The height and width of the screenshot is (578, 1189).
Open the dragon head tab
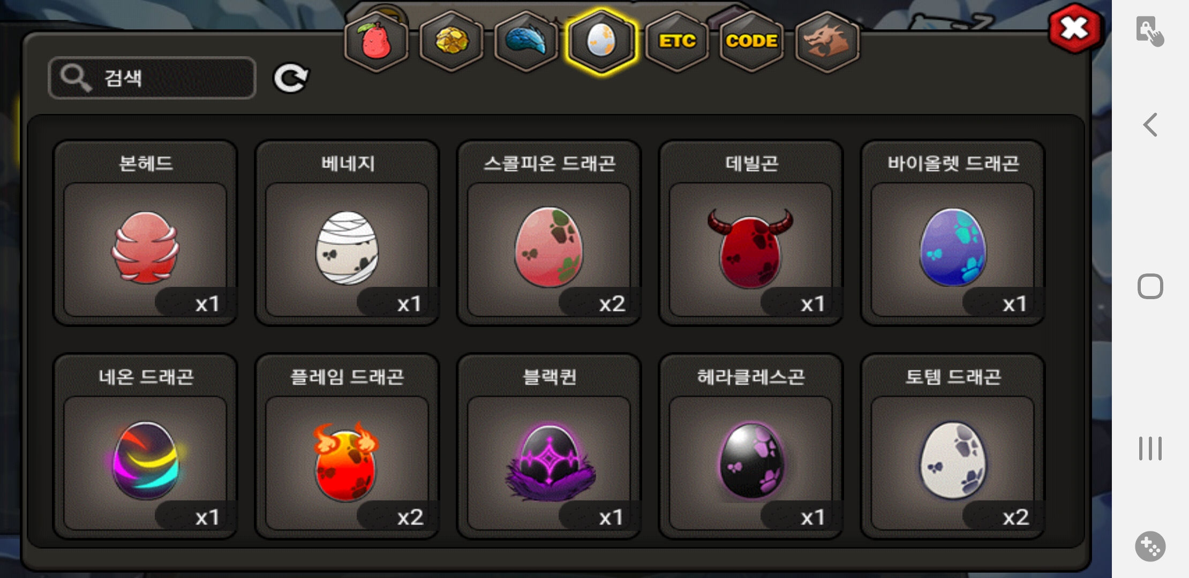tap(827, 41)
